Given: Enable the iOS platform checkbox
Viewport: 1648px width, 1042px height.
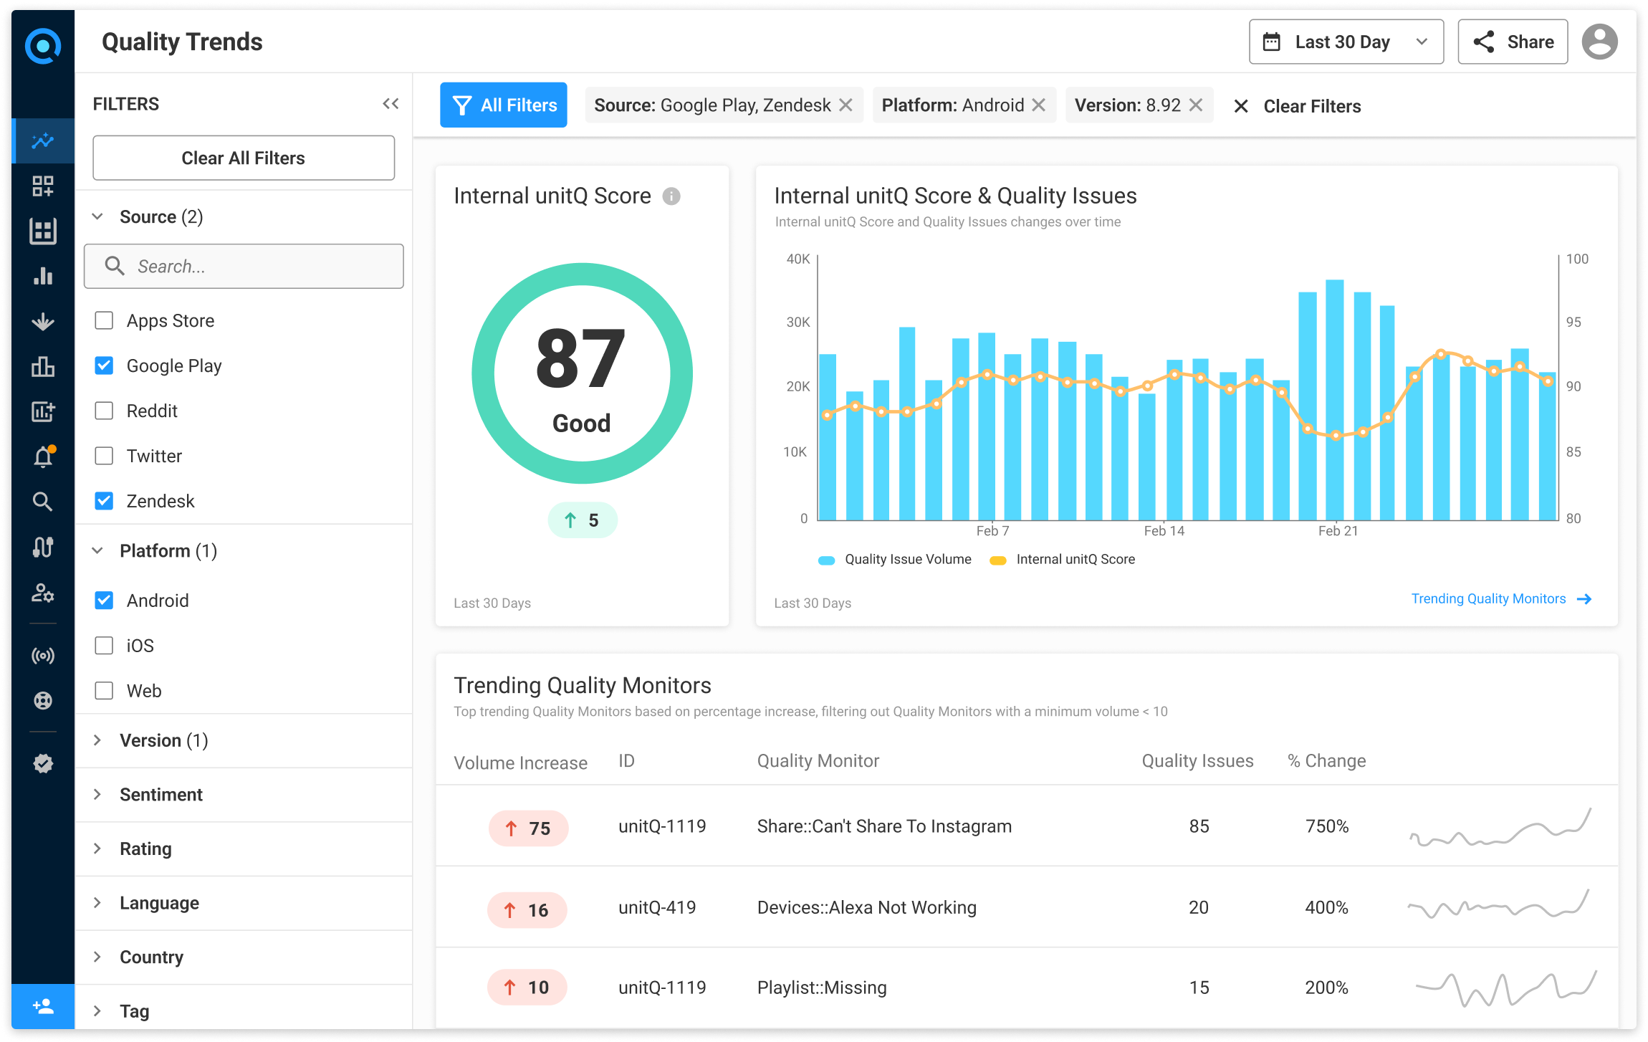Looking at the screenshot, I should pos(105,646).
